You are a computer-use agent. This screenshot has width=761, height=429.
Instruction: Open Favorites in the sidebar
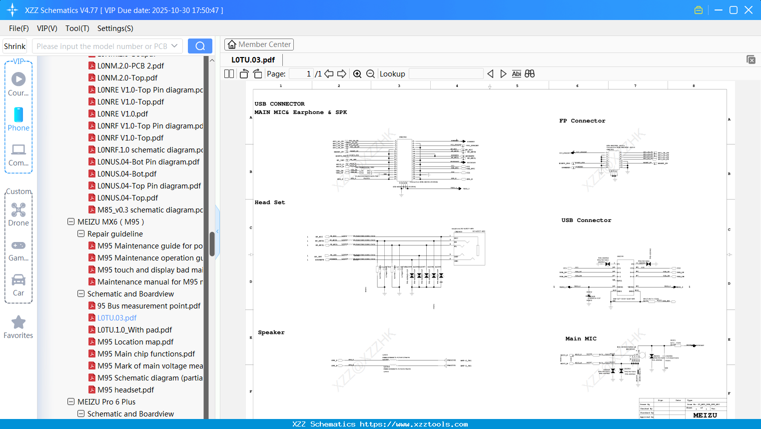[x=18, y=327]
